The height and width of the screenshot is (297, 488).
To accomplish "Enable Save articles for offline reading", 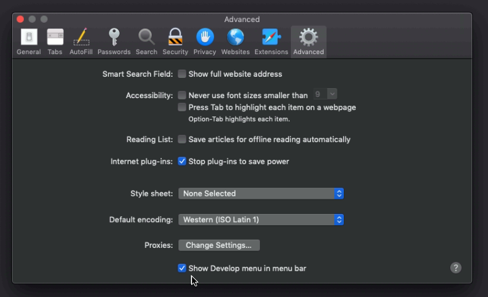I will (x=182, y=140).
